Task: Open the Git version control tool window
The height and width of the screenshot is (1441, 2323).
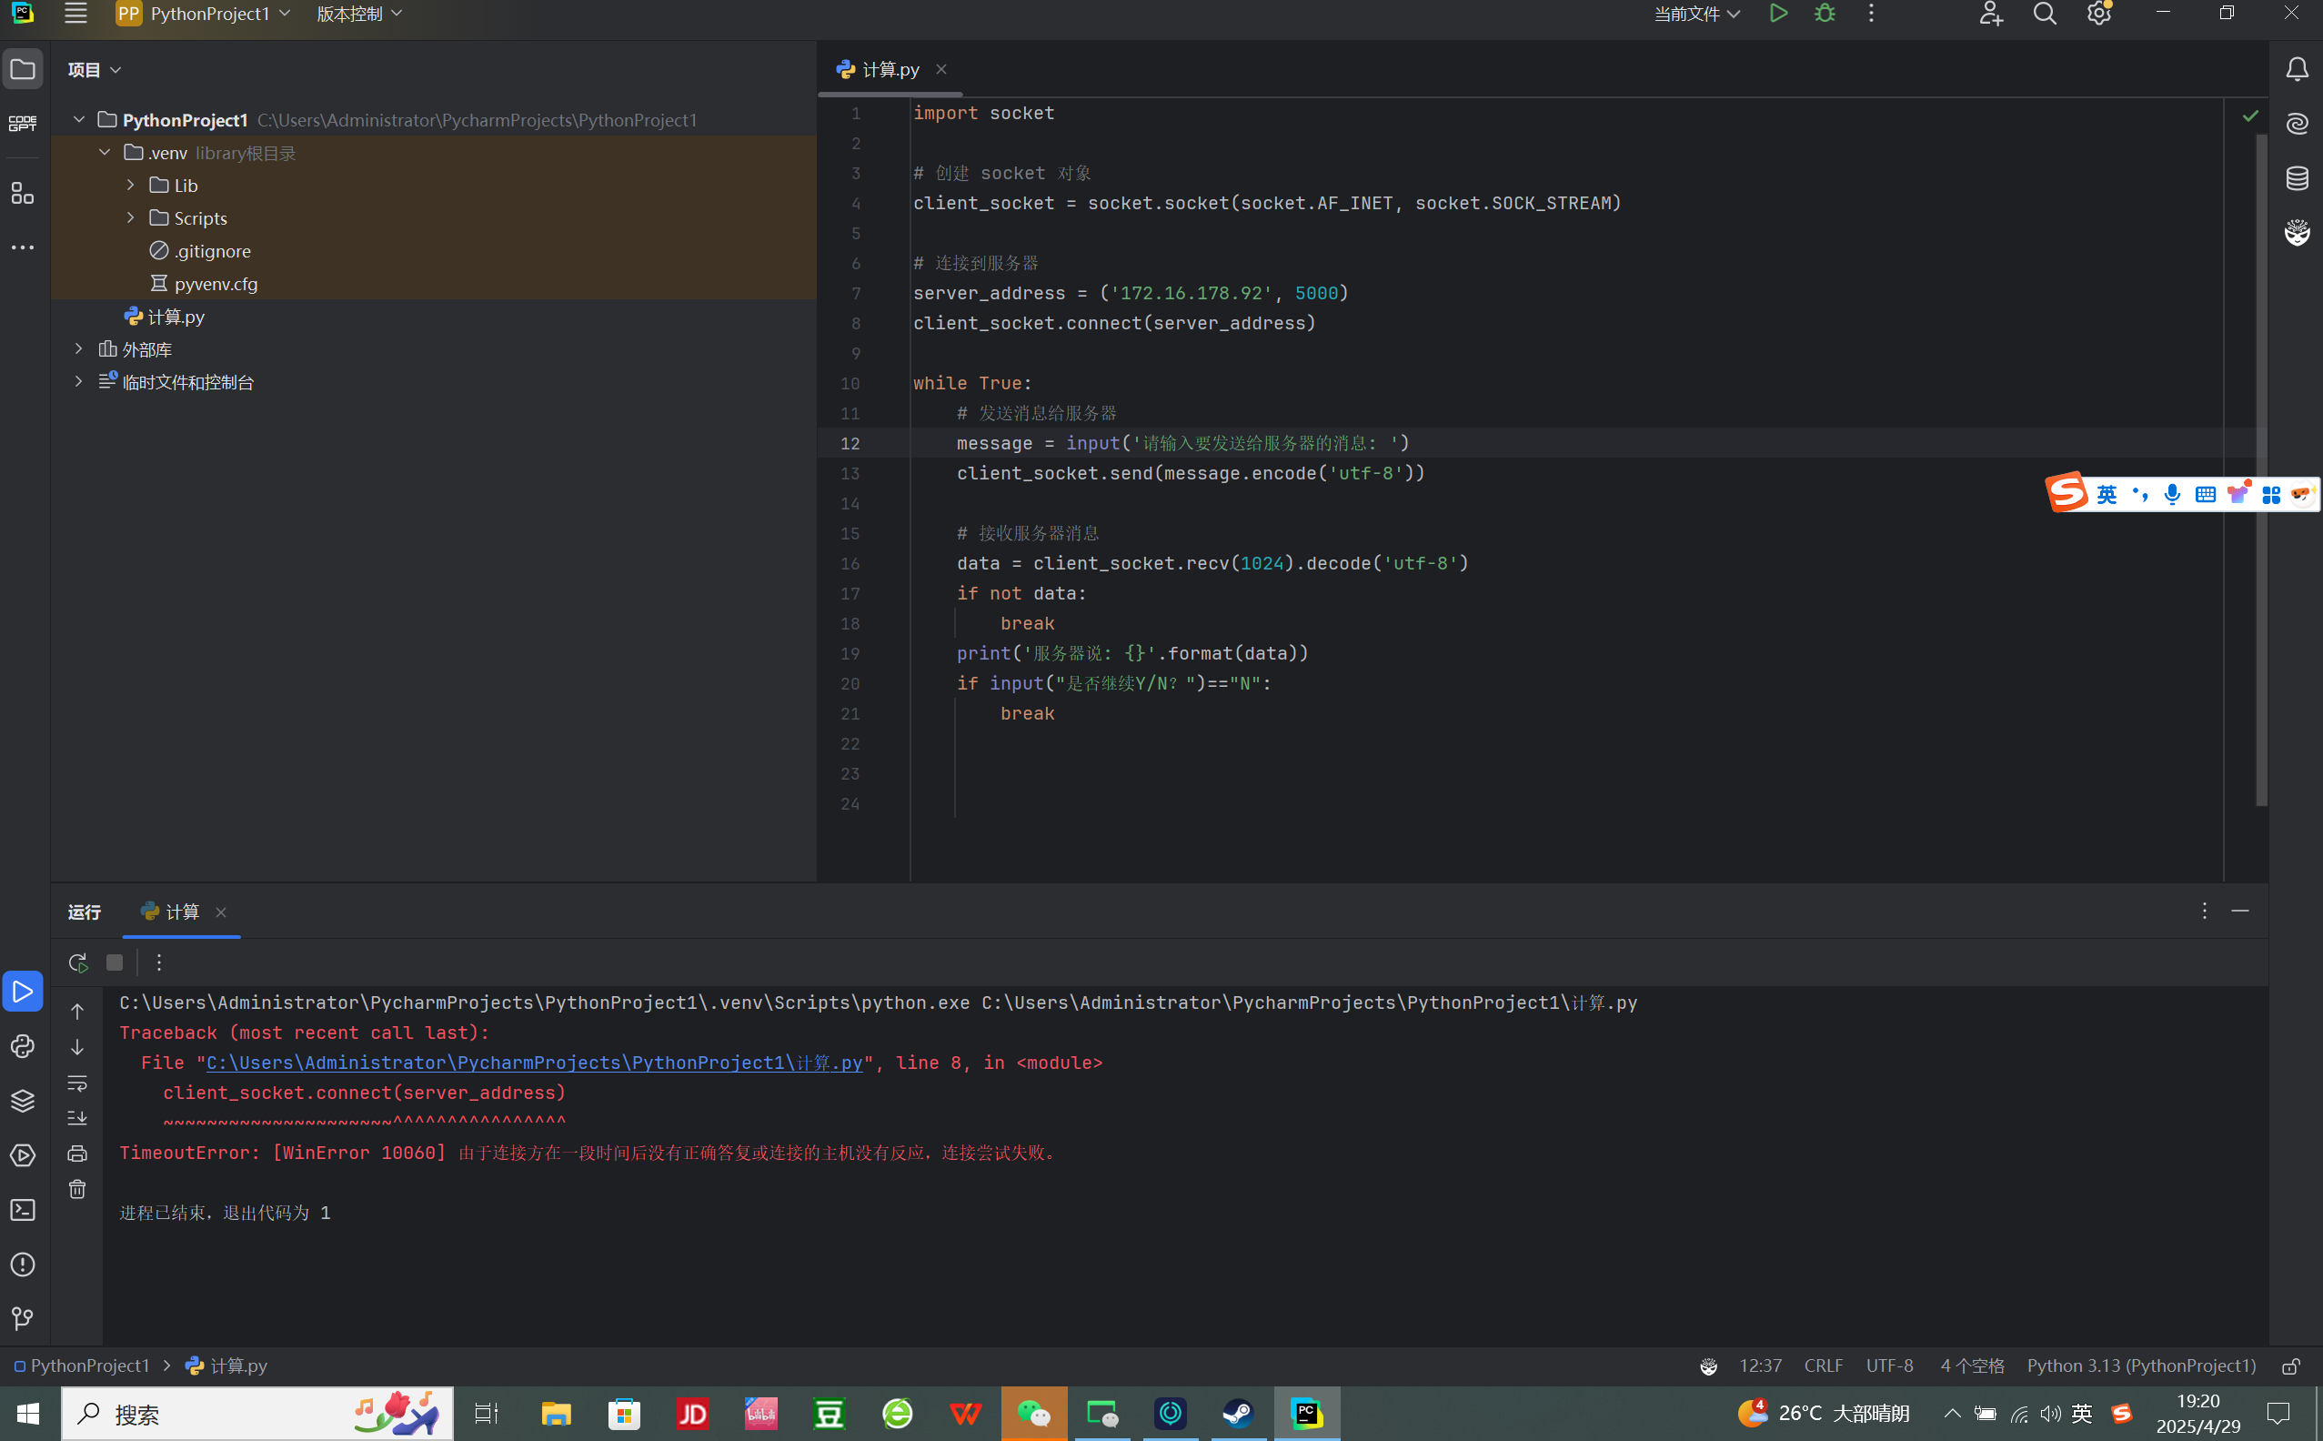Action: click(23, 1319)
